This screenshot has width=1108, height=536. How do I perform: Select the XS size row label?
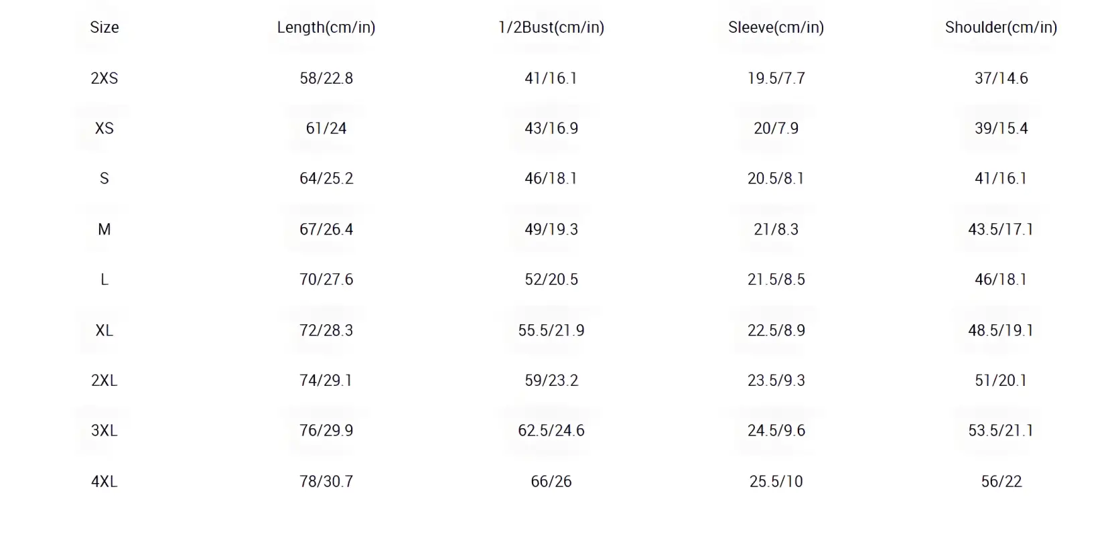point(105,129)
